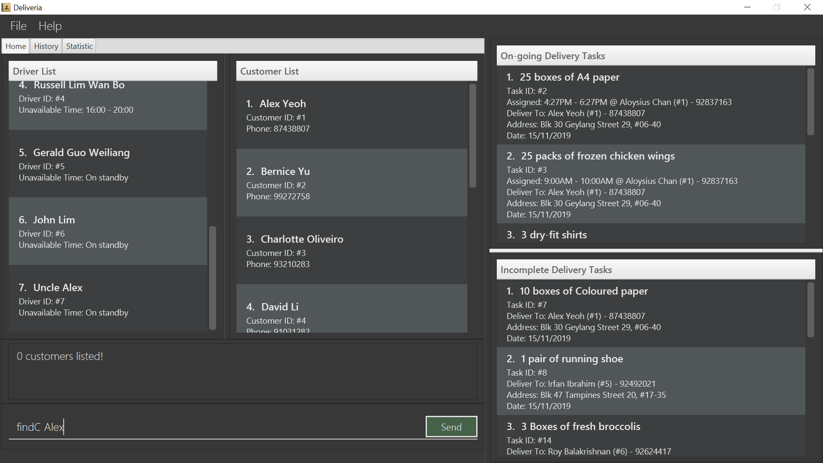Screen dimensions: 823x463
Task: Select customer Alex Yeoh
Action: 351,115
